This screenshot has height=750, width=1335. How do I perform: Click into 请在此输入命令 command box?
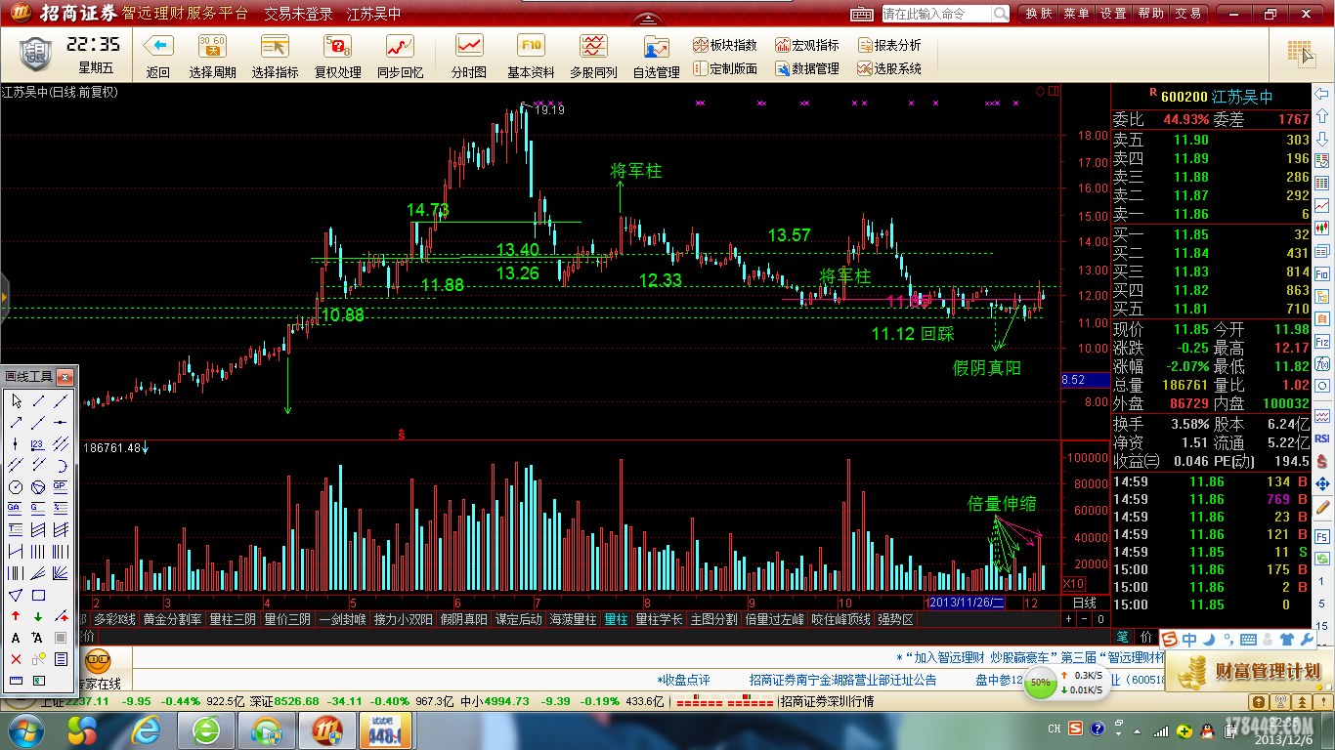point(936,14)
